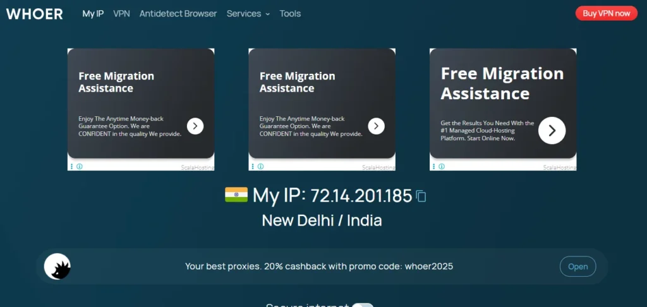647x307 pixels.
Task: Select the My IP navigation item
Action: pos(93,13)
